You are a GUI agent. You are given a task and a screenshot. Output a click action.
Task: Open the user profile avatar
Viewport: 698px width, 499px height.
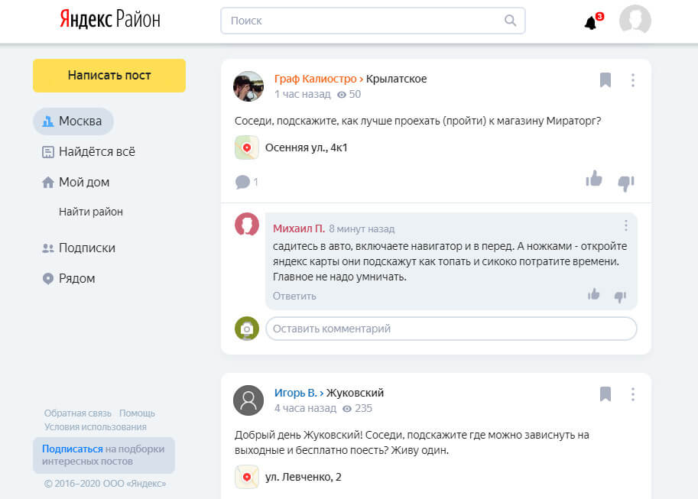pos(635,21)
